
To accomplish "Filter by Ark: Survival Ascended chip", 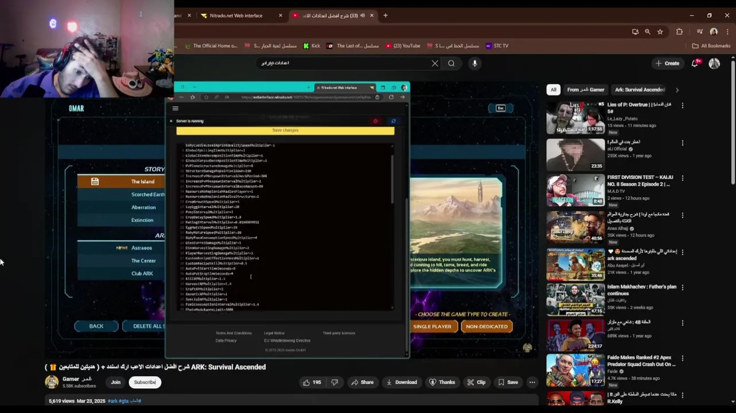I will click(640, 89).
